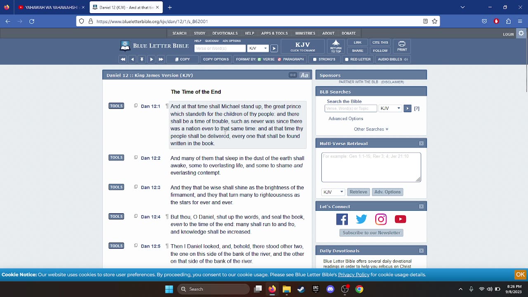This screenshot has width=528, height=297.
Task: Switch format to Paragraph
Action: [x=279, y=59]
